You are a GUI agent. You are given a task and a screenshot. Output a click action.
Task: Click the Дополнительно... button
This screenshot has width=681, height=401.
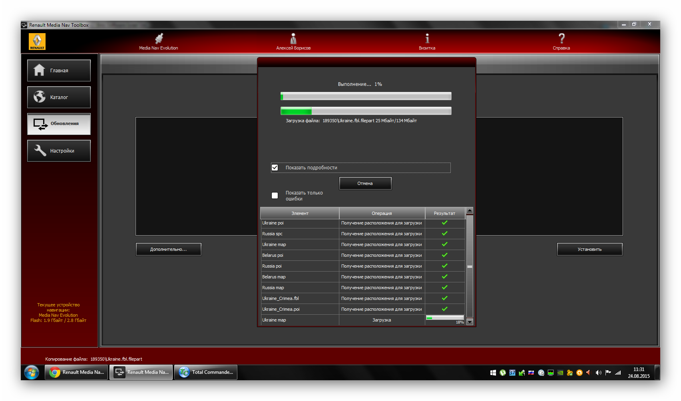click(168, 249)
